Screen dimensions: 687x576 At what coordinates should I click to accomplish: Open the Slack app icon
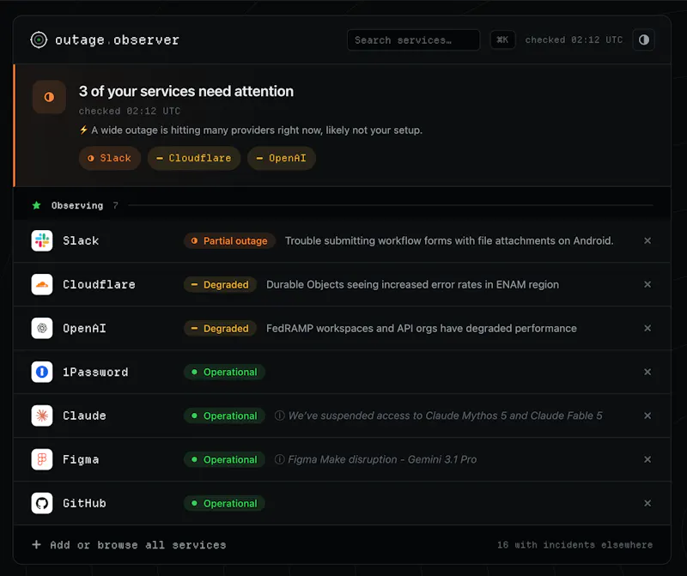point(42,240)
